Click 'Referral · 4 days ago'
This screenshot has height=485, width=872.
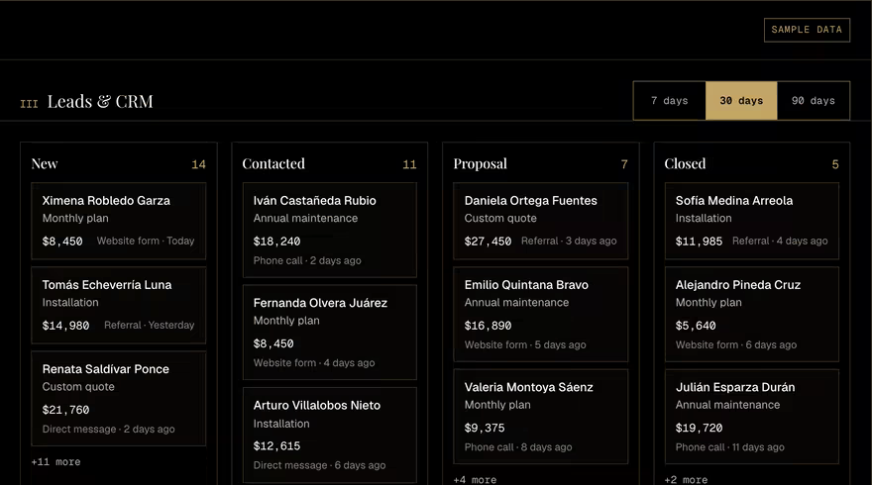coord(780,241)
